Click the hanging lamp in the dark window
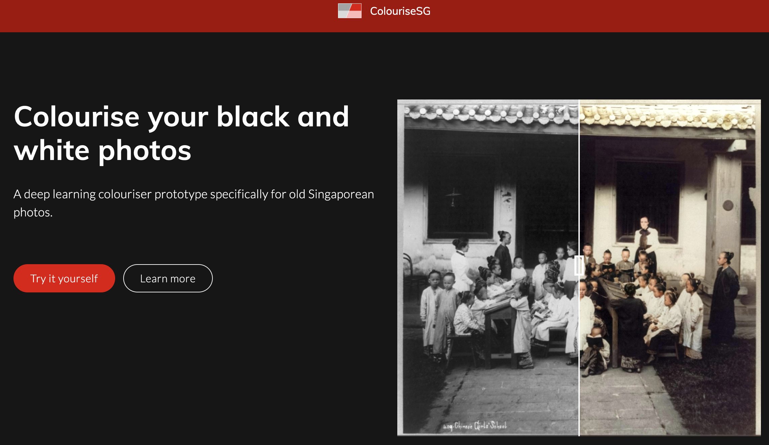Viewport: 769px width, 445px height. [x=453, y=197]
